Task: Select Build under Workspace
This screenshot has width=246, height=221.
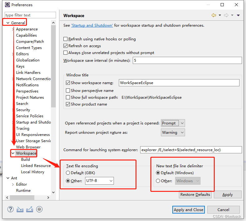Action: (x=25, y=160)
